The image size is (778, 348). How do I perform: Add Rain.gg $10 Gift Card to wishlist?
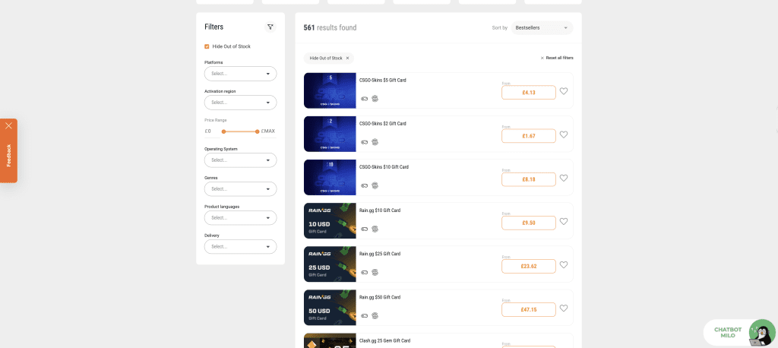[564, 221]
